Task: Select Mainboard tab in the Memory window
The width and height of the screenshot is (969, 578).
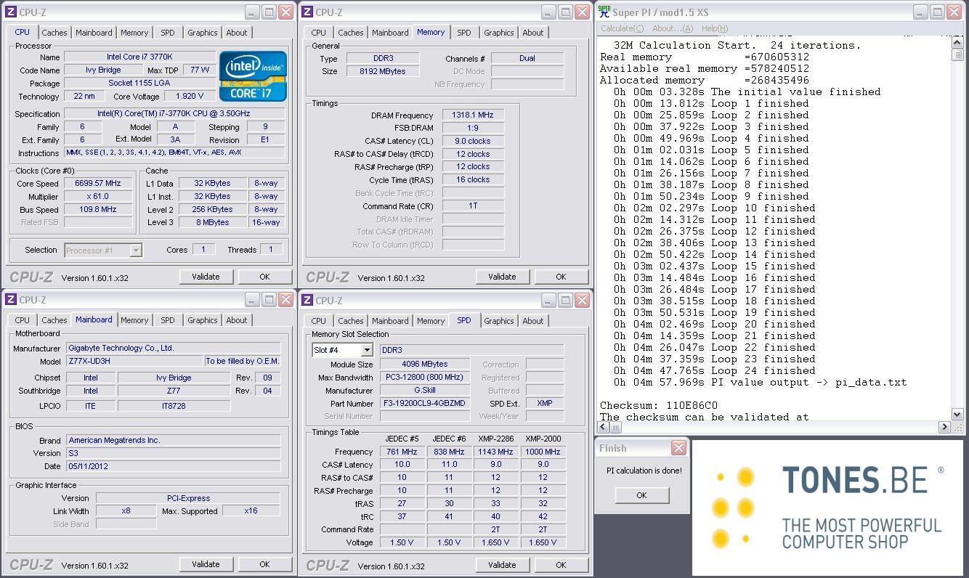Action: point(390,33)
